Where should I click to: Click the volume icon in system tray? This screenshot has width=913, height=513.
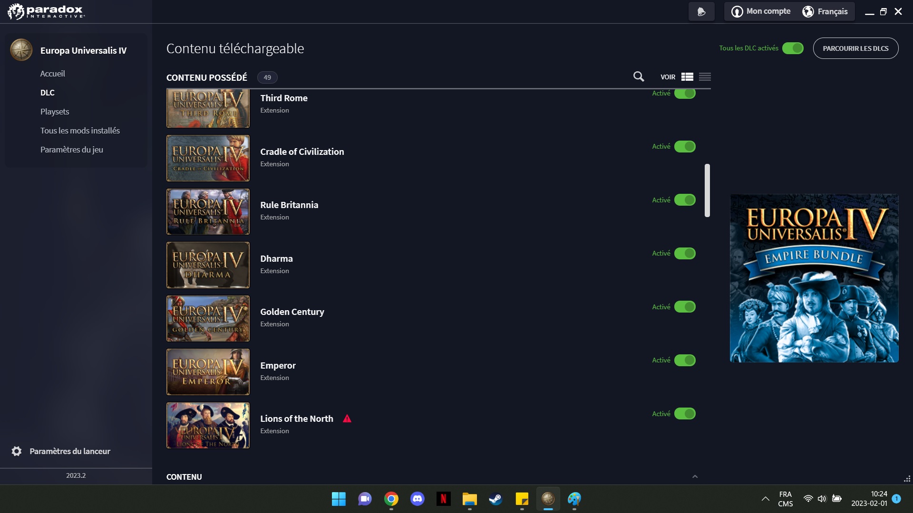click(x=822, y=499)
